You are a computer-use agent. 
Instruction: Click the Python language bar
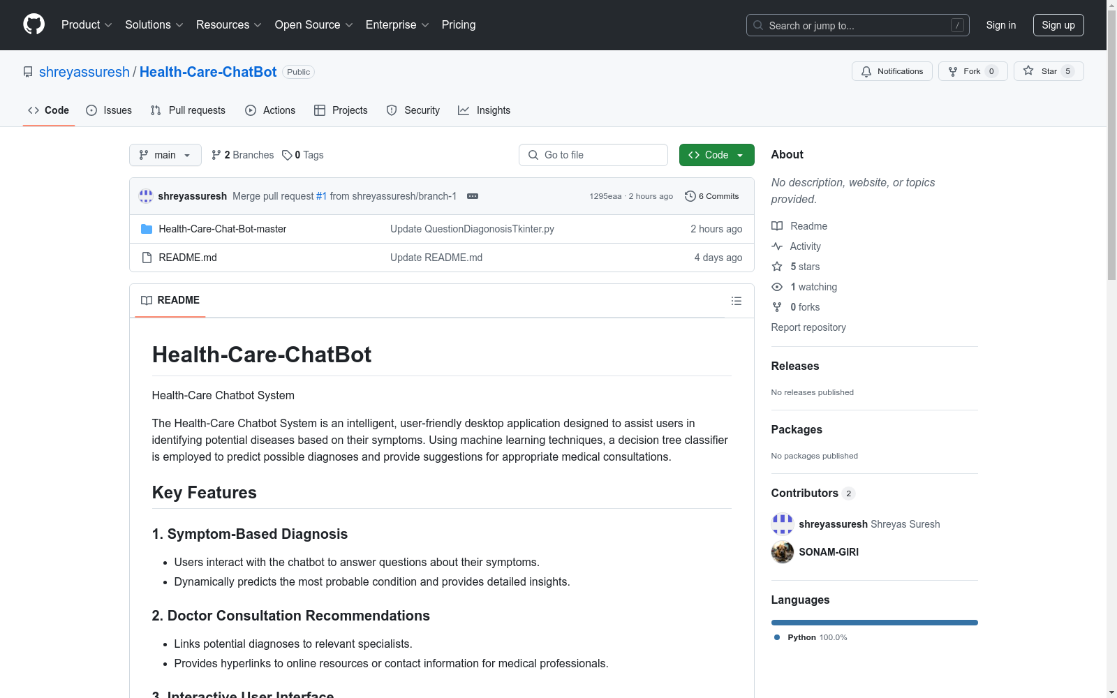875,623
